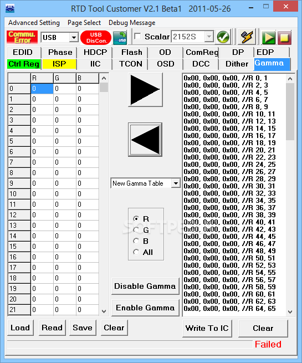Select the All radio button
Viewport: 302px width, 363px height.
pyautogui.click(x=136, y=252)
